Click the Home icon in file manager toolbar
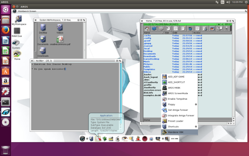 click(146, 28)
